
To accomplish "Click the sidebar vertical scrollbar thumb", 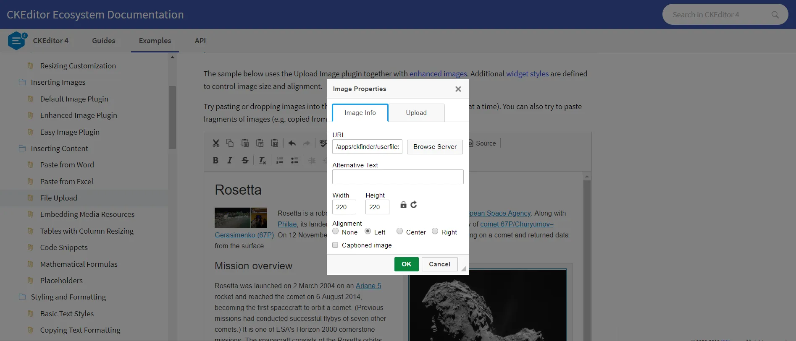I will point(172,117).
